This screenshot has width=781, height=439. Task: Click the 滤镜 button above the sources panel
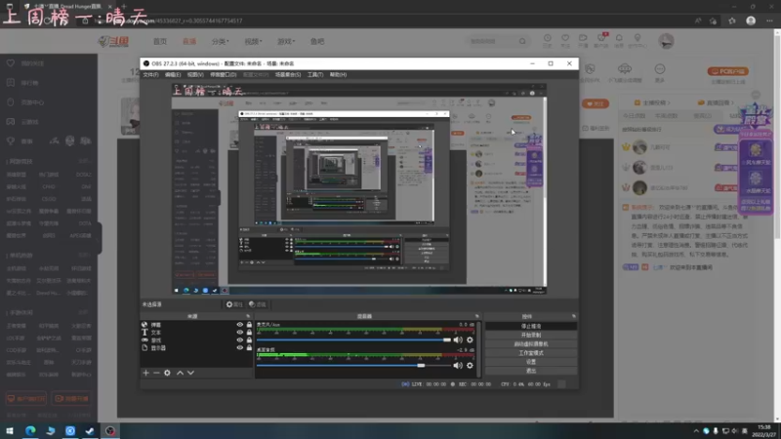pos(258,304)
